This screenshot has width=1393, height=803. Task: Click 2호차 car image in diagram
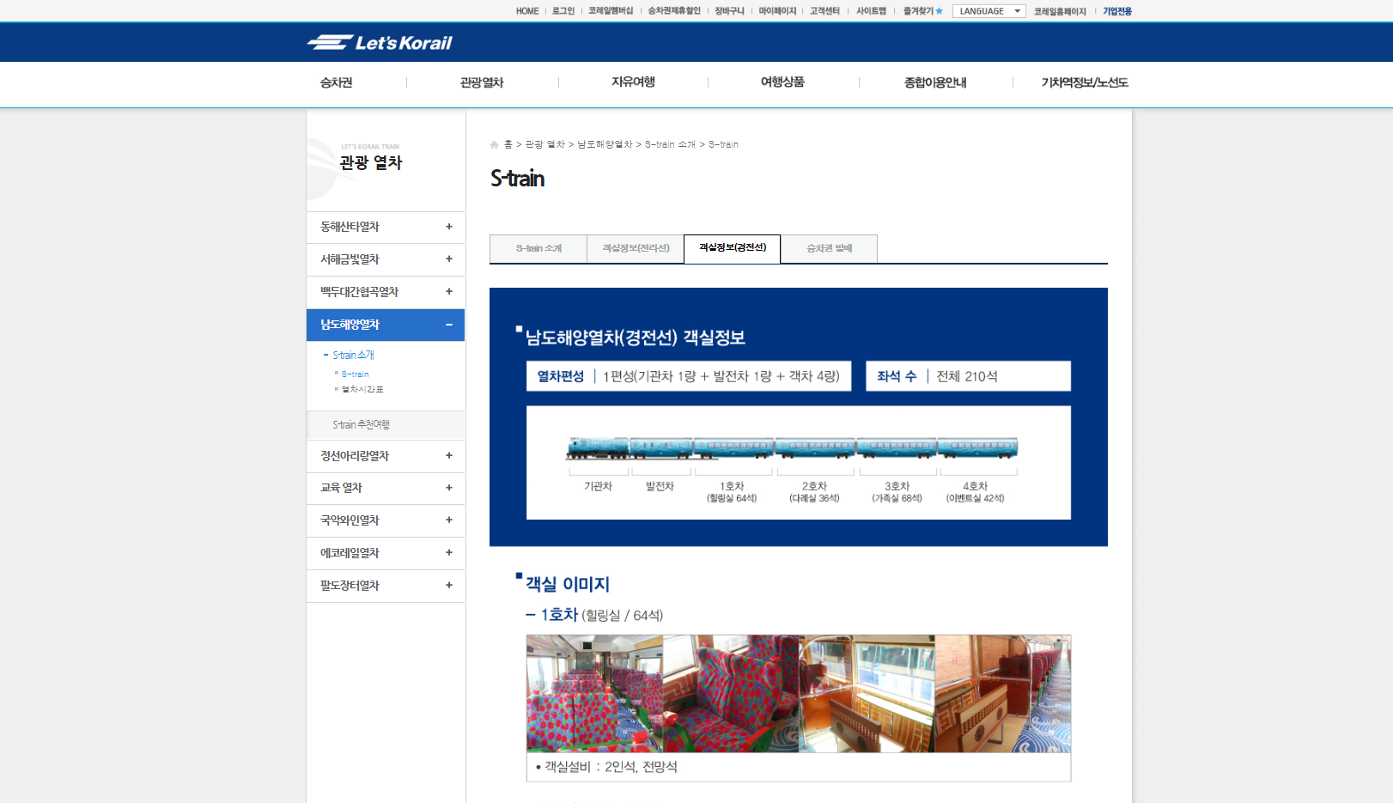point(815,448)
